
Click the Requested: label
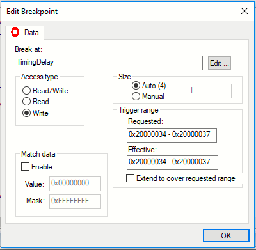(145, 121)
